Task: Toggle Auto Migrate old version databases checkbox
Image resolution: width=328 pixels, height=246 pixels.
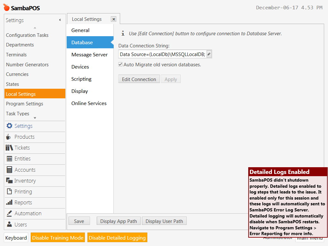Action: coord(120,64)
